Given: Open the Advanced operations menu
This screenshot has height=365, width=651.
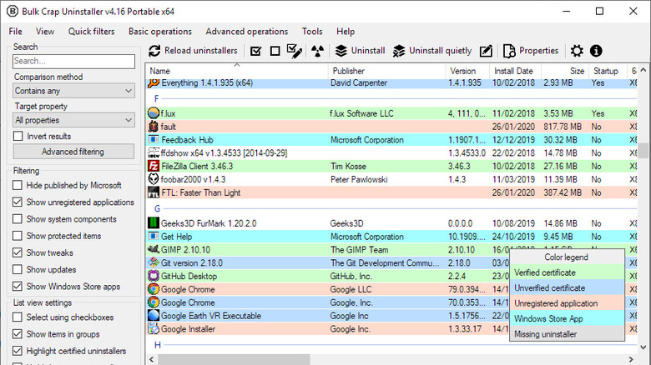Looking at the screenshot, I should pyautogui.click(x=247, y=31).
